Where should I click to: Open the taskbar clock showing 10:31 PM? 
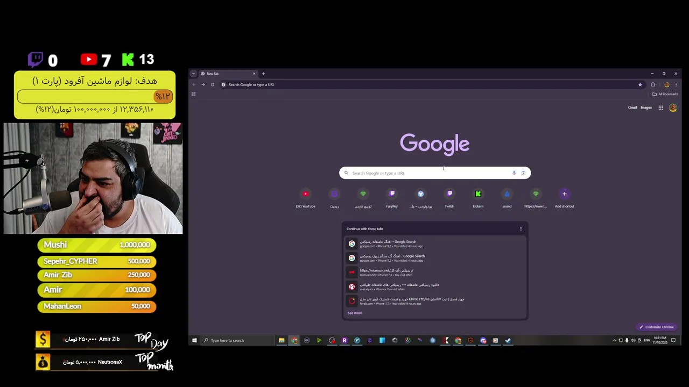tap(660, 340)
